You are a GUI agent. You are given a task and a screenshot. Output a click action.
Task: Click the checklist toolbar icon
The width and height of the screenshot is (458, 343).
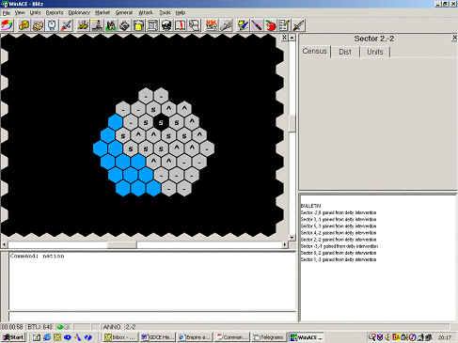click(284, 25)
